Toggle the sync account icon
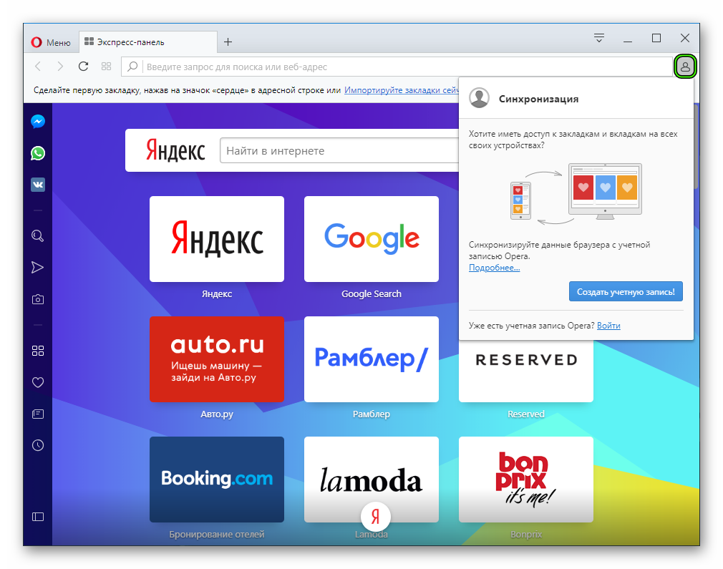723x569 pixels. click(x=685, y=67)
